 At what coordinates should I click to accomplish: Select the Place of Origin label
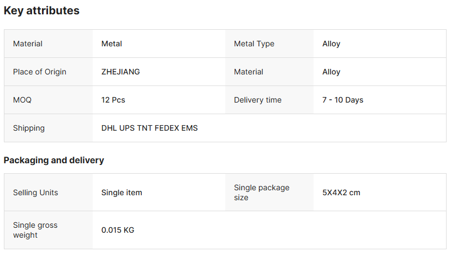pyautogui.click(x=40, y=72)
